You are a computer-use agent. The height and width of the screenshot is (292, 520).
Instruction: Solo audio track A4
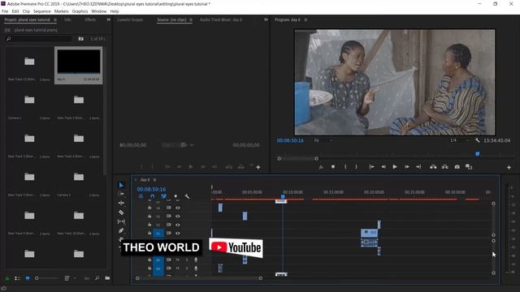coord(187,268)
